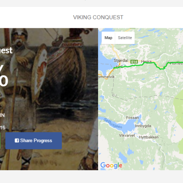This screenshot has height=183, width=183.
Task: Click the Flornes label on the route
Action: [x=176, y=63]
